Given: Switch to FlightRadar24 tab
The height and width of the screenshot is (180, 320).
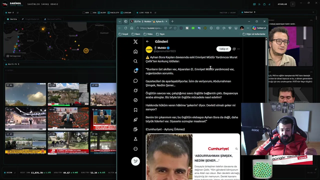Looking at the screenshot, I should pos(30,19).
